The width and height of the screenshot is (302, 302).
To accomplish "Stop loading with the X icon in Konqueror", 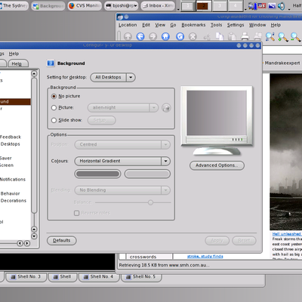I will (193, 36).
